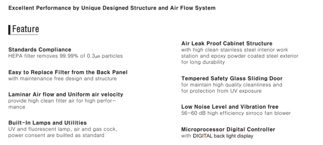Click the HEPA filter 99.99% description
Viewport: 323px width, 145px height.
point(65,56)
